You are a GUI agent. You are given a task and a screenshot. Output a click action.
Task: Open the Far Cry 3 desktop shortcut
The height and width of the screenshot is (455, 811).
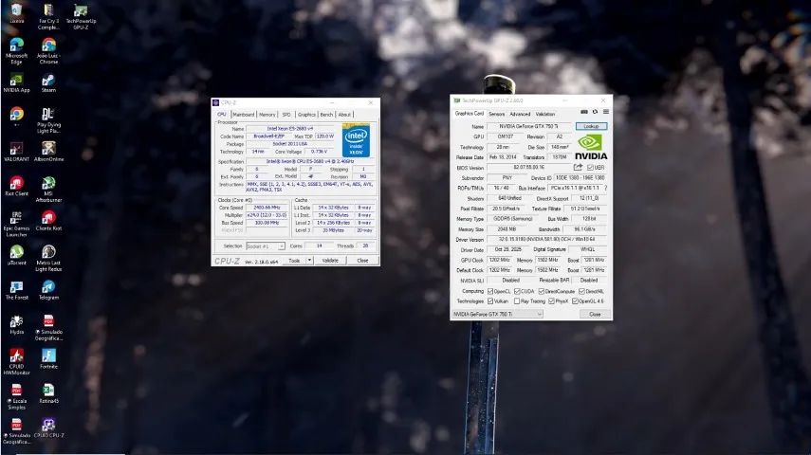[x=48, y=16]
